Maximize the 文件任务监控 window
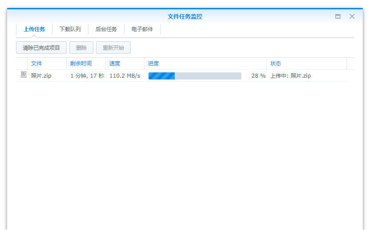The height and width of the screenshot is (230, 369). pos(338,16)
